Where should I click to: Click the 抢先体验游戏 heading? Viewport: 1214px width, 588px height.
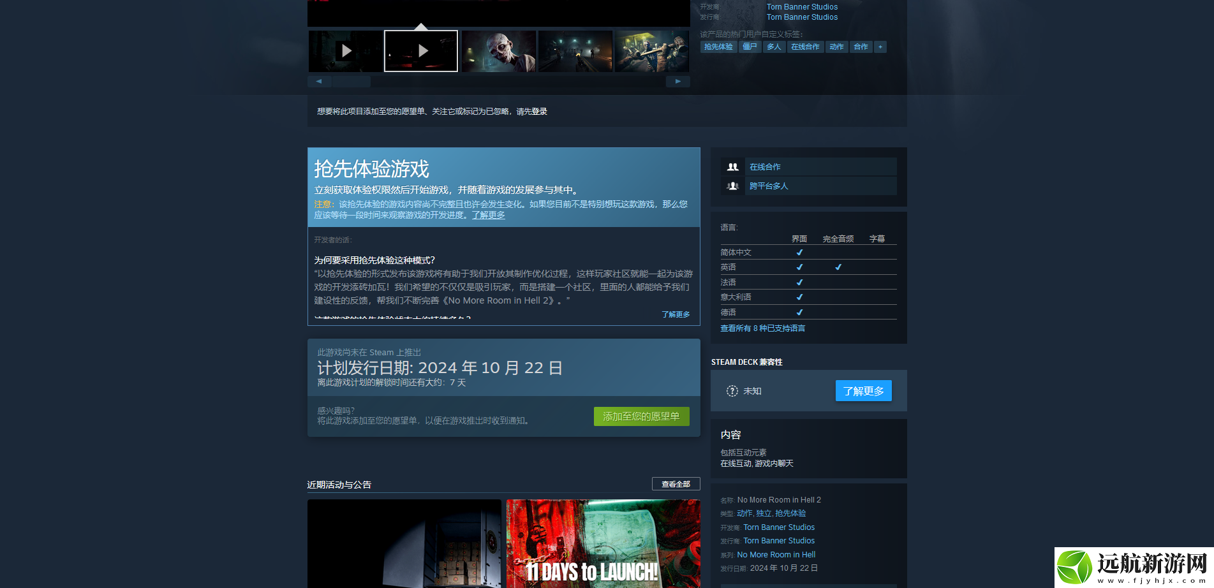click(371, 169)
